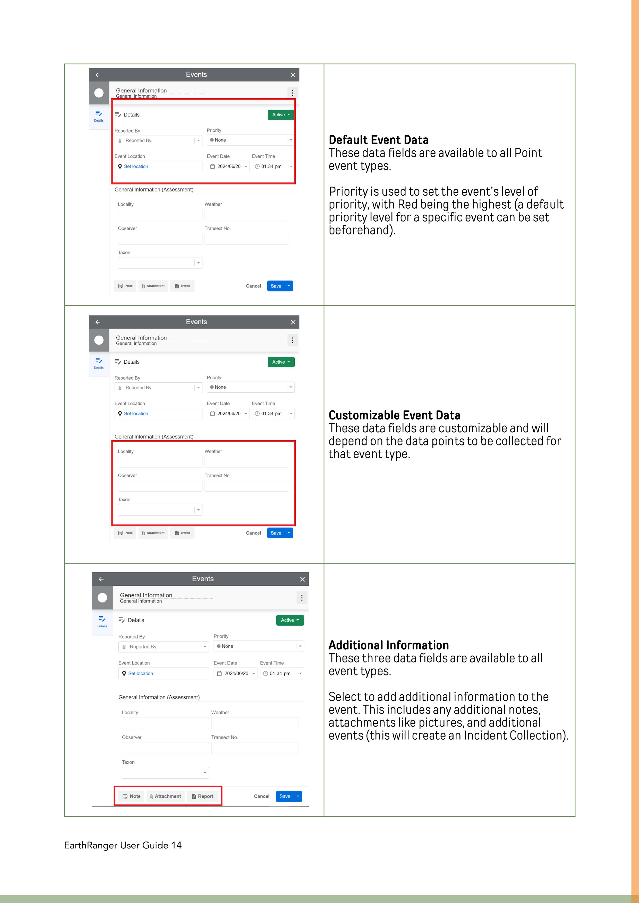Click Set location link in top Events panel
The height and width of the screenshot is (903, 639).
click(x=136, y=166)
